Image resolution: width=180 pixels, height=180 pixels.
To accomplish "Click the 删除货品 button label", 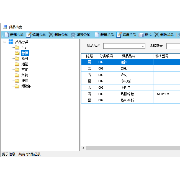I will click(167, 35).
